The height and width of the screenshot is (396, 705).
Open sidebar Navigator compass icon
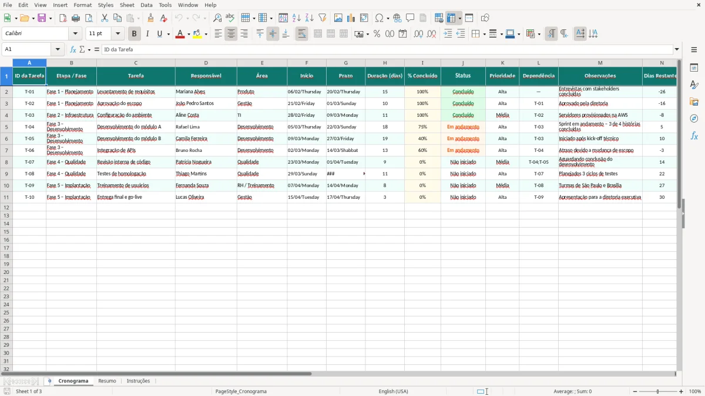[x=694, y=119]
